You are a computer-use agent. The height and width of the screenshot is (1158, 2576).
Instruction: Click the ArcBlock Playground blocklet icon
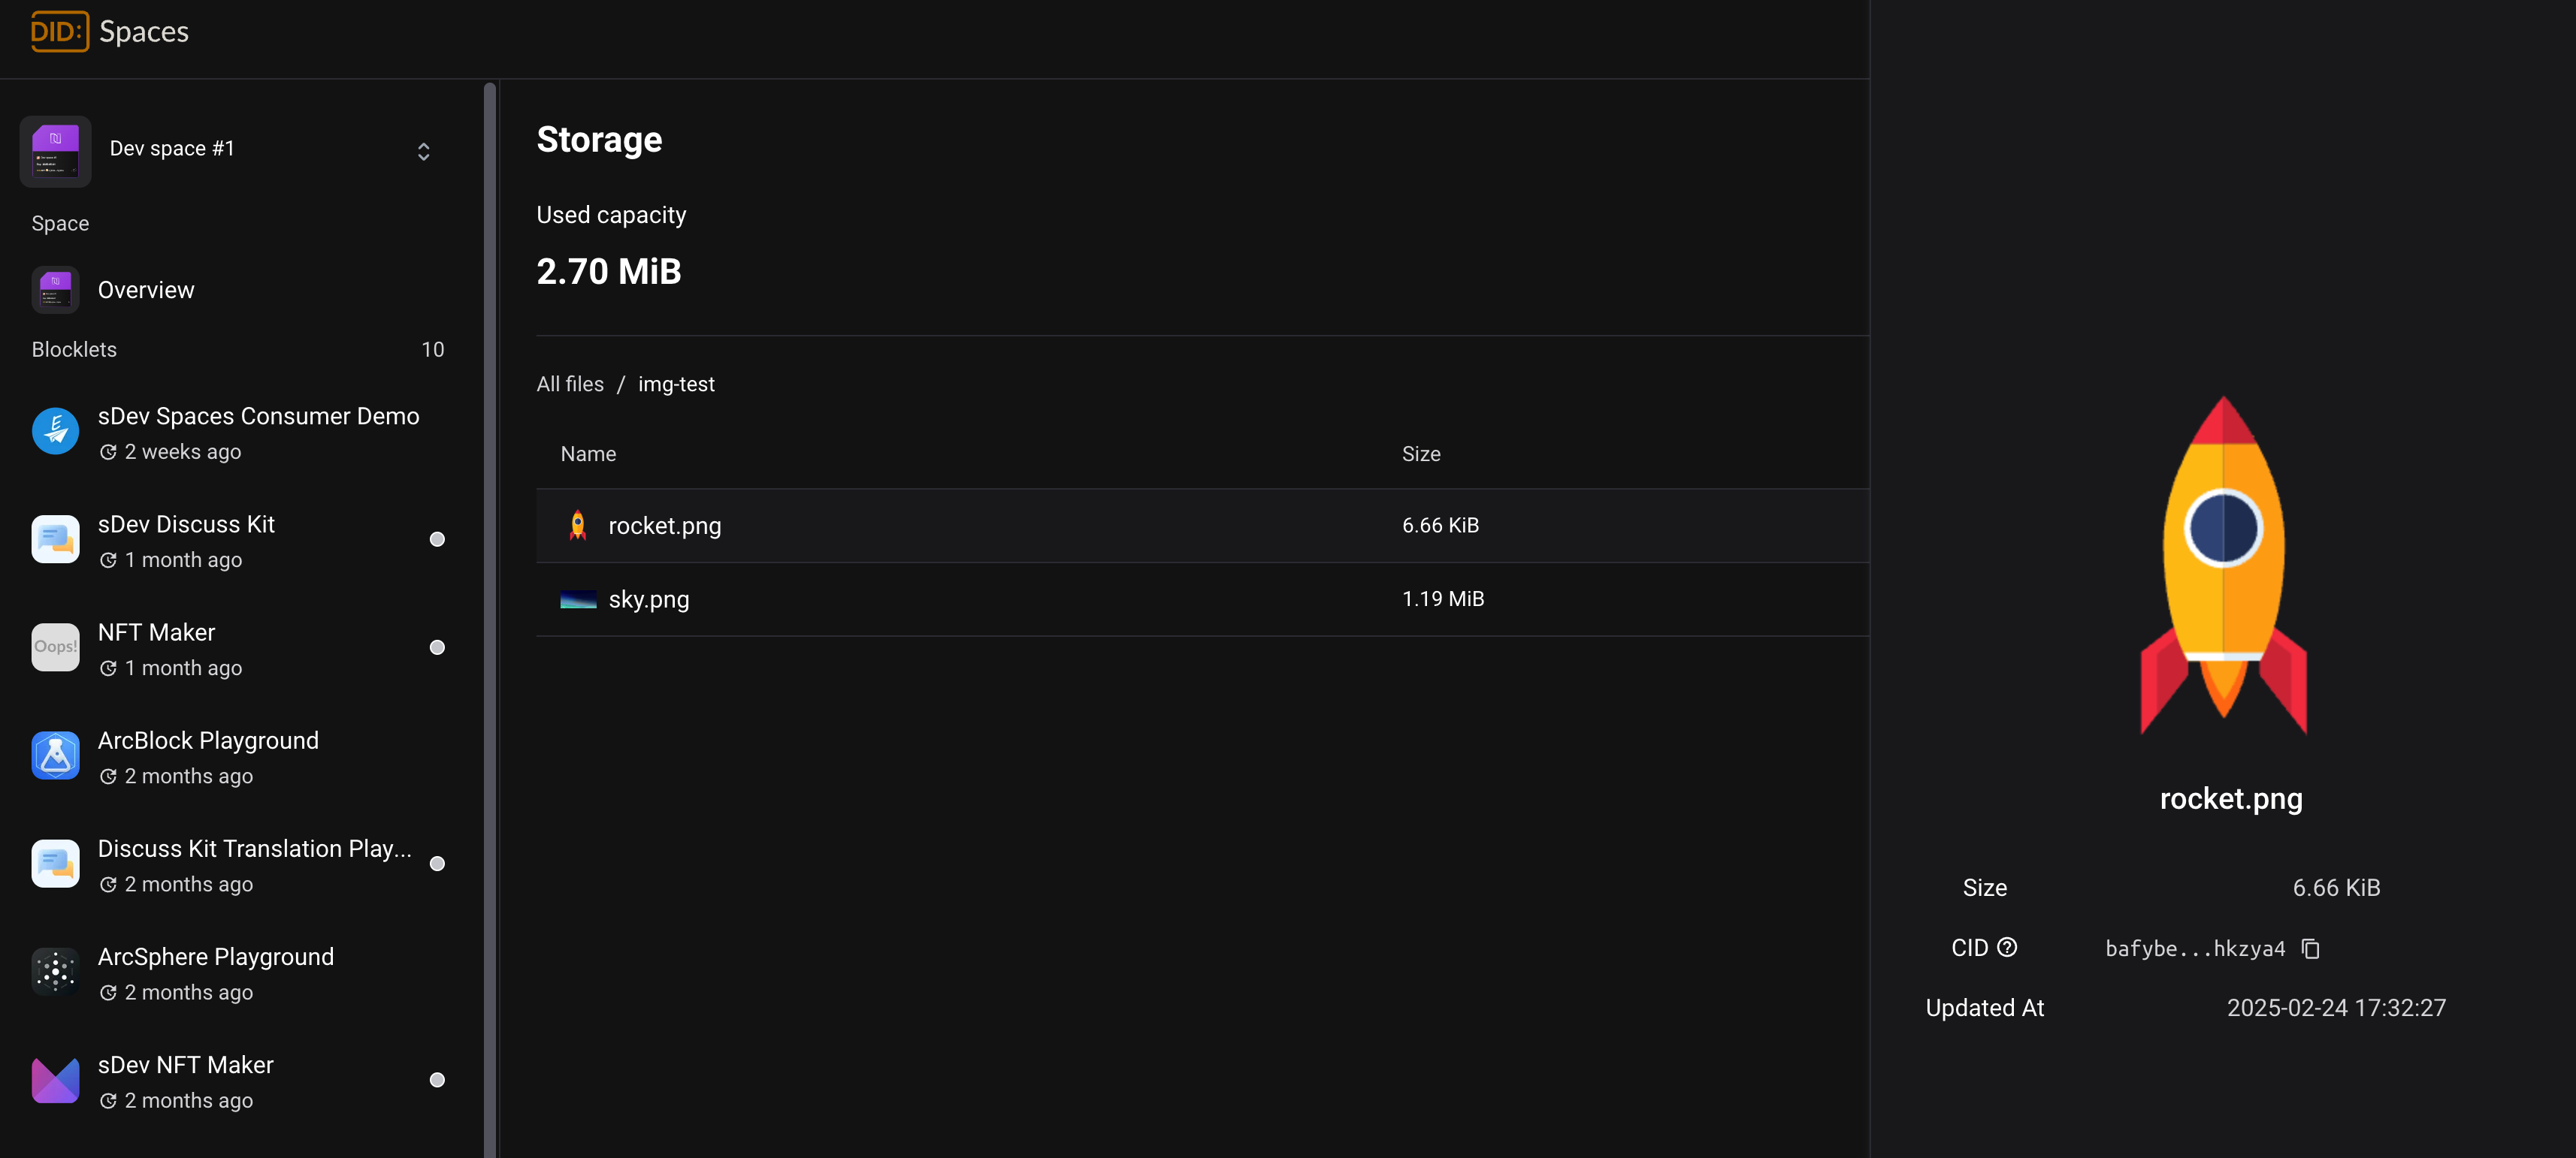[x=55, y=756]
